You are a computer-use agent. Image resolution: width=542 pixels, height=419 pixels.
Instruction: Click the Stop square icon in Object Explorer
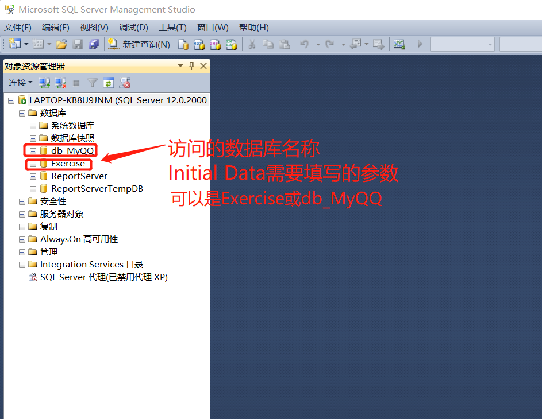click(76, 83)
